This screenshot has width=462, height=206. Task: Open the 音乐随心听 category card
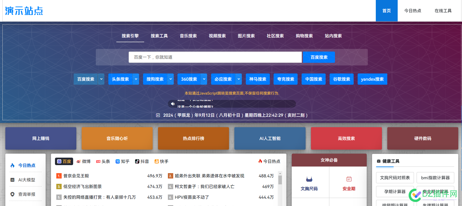tap(117, 138)
